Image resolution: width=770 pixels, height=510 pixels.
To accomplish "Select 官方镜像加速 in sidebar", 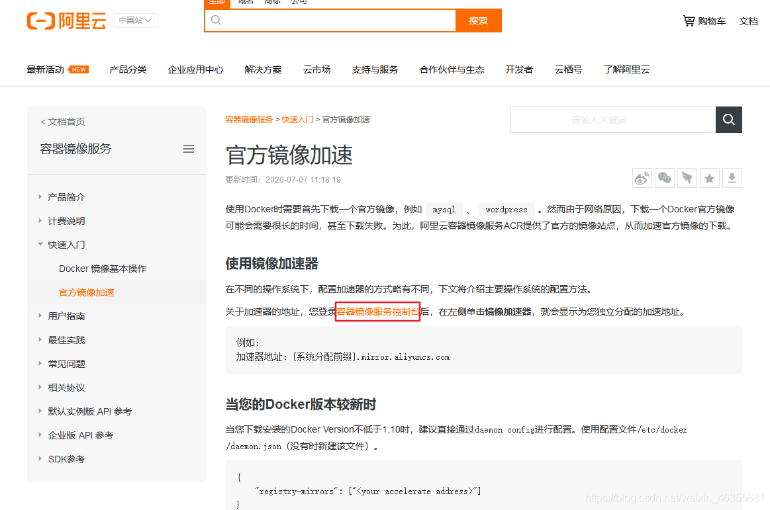I will pos(87,292).
